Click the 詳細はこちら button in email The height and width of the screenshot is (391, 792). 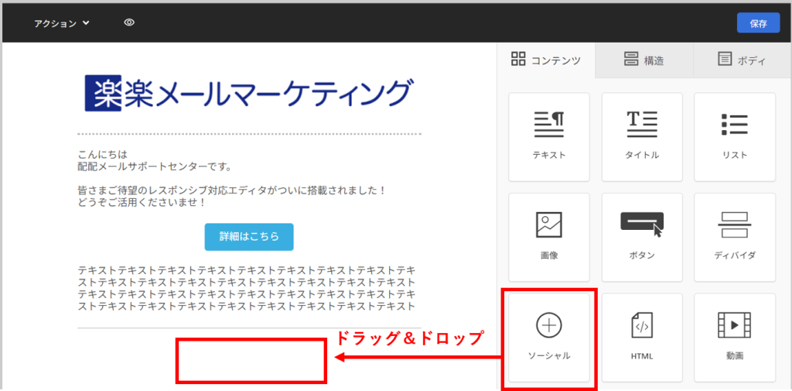pos(249,237)
